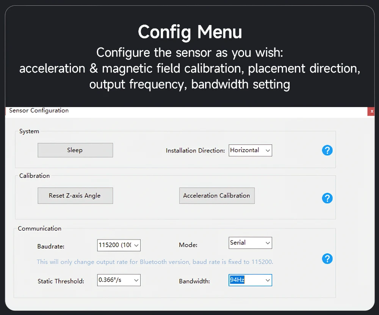Click the Mode label

click(x=188, y=245)
